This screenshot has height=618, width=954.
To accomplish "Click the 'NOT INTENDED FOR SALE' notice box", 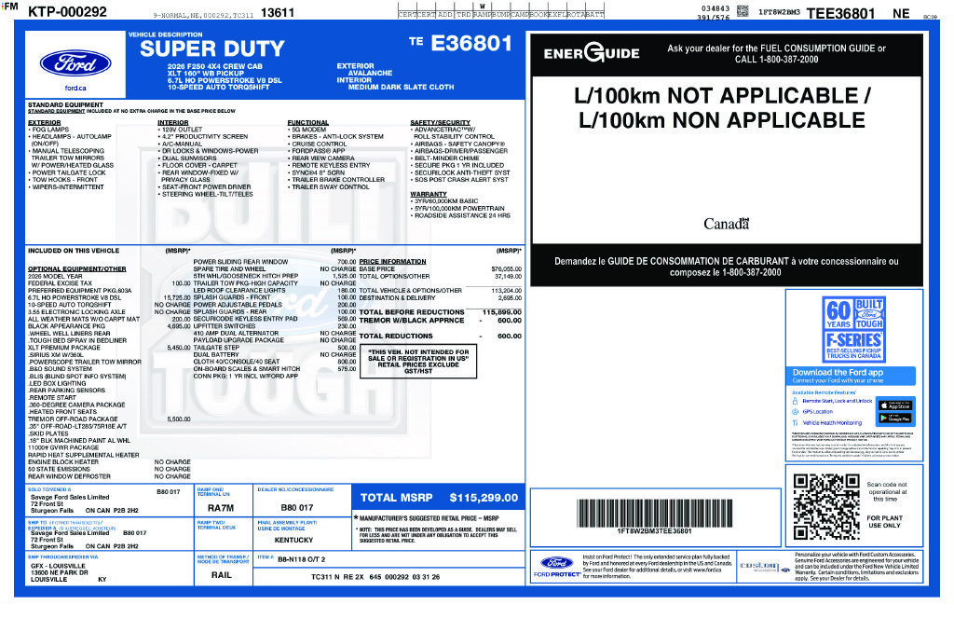I will coord(418,362).
